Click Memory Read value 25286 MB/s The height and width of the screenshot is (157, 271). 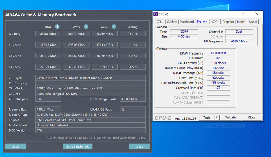[x=48, y=34]
